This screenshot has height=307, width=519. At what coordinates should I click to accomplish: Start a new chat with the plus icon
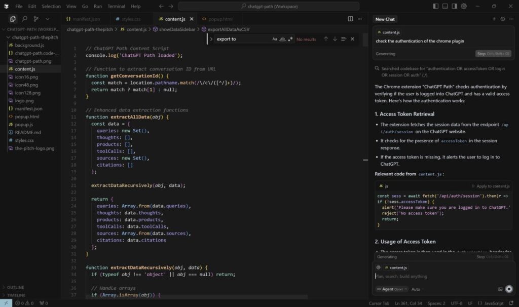pyautogui.click(x=494, y=19)
